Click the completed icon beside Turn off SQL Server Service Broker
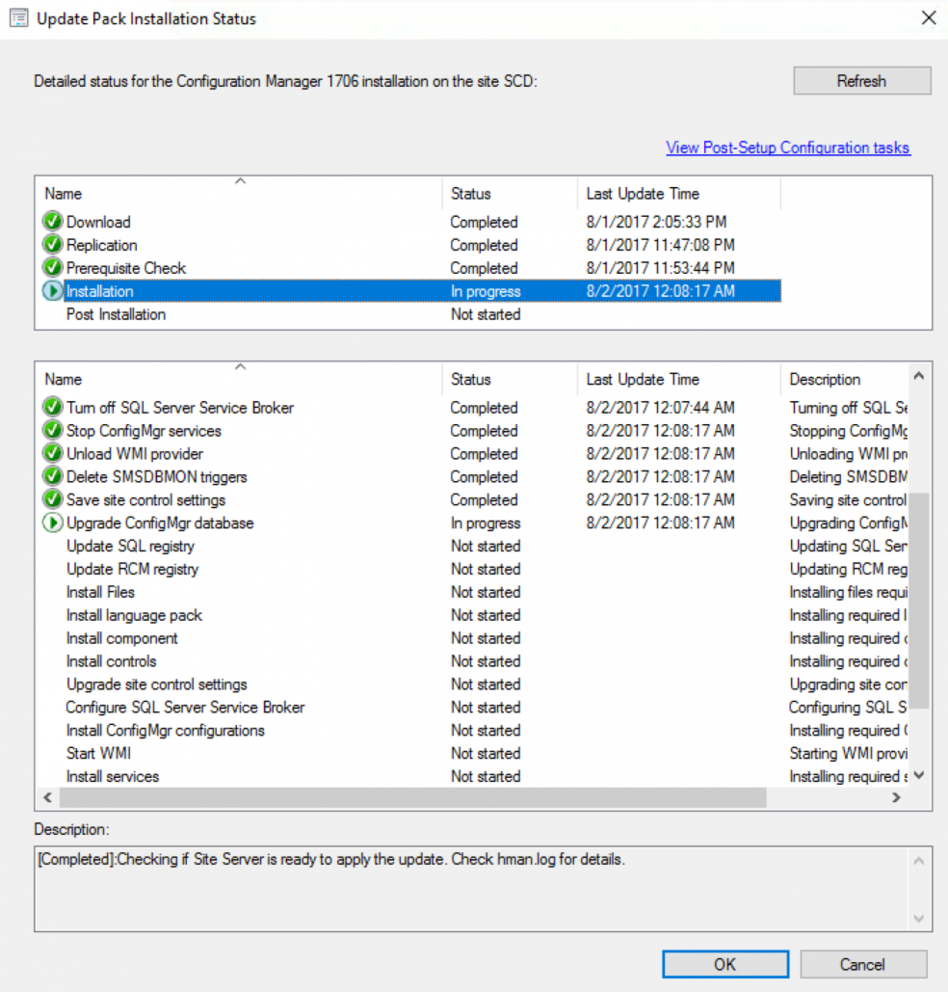 pos(52,408)
